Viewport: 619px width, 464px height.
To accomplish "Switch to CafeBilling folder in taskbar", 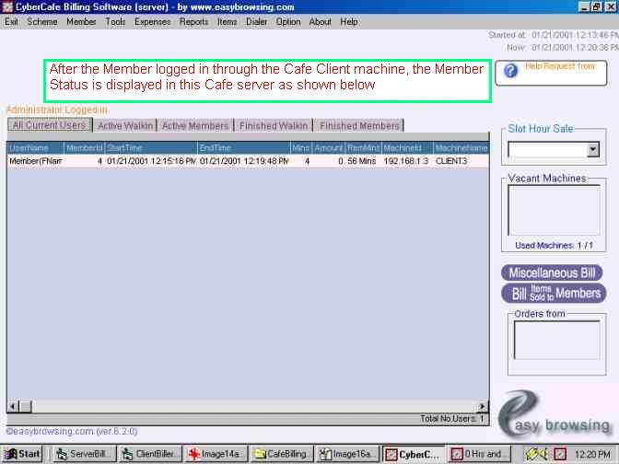I will (283, 454).
